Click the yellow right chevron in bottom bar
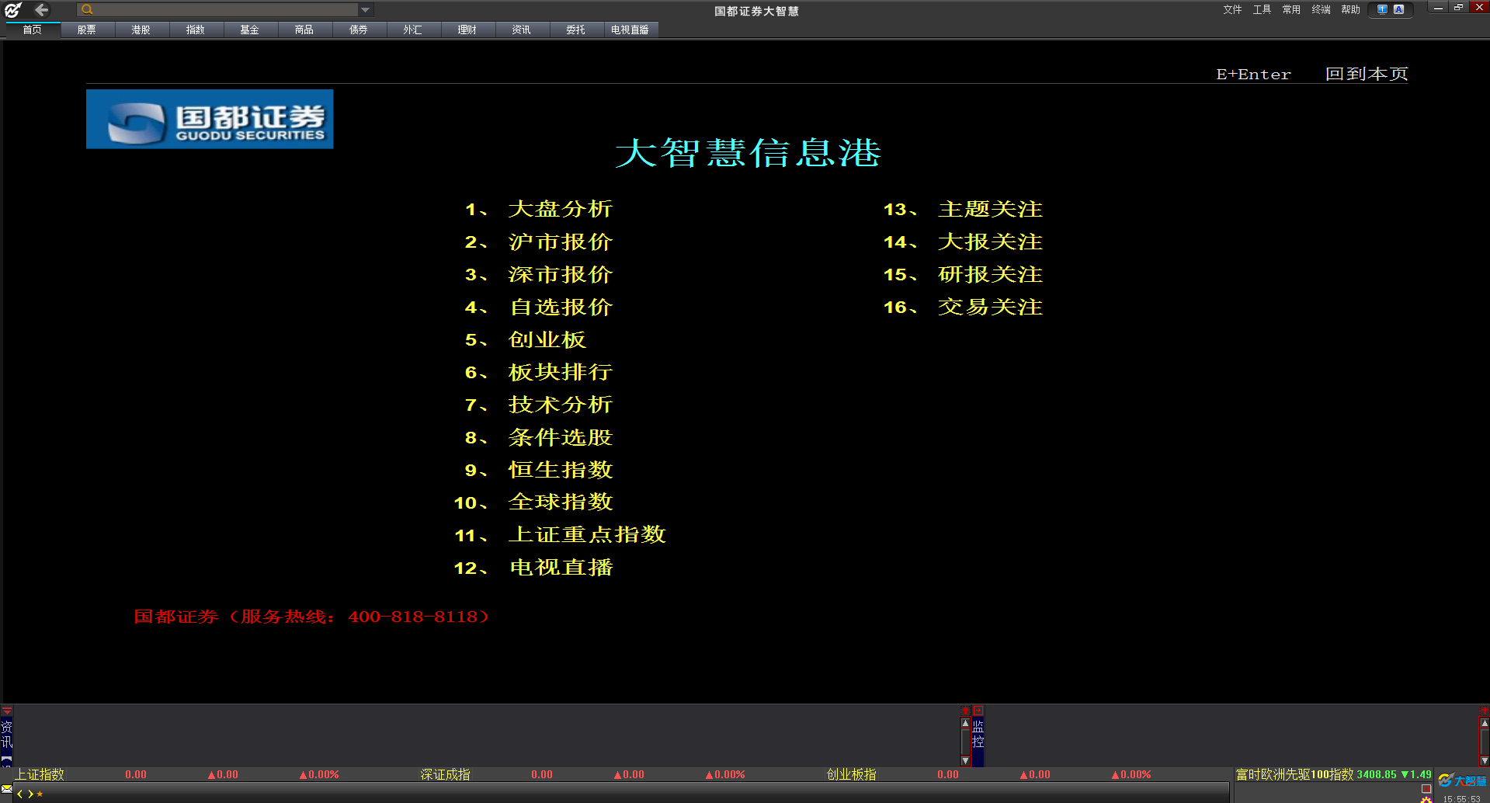This screenshot has width=1490, height=803. click(x=30, y=794)
